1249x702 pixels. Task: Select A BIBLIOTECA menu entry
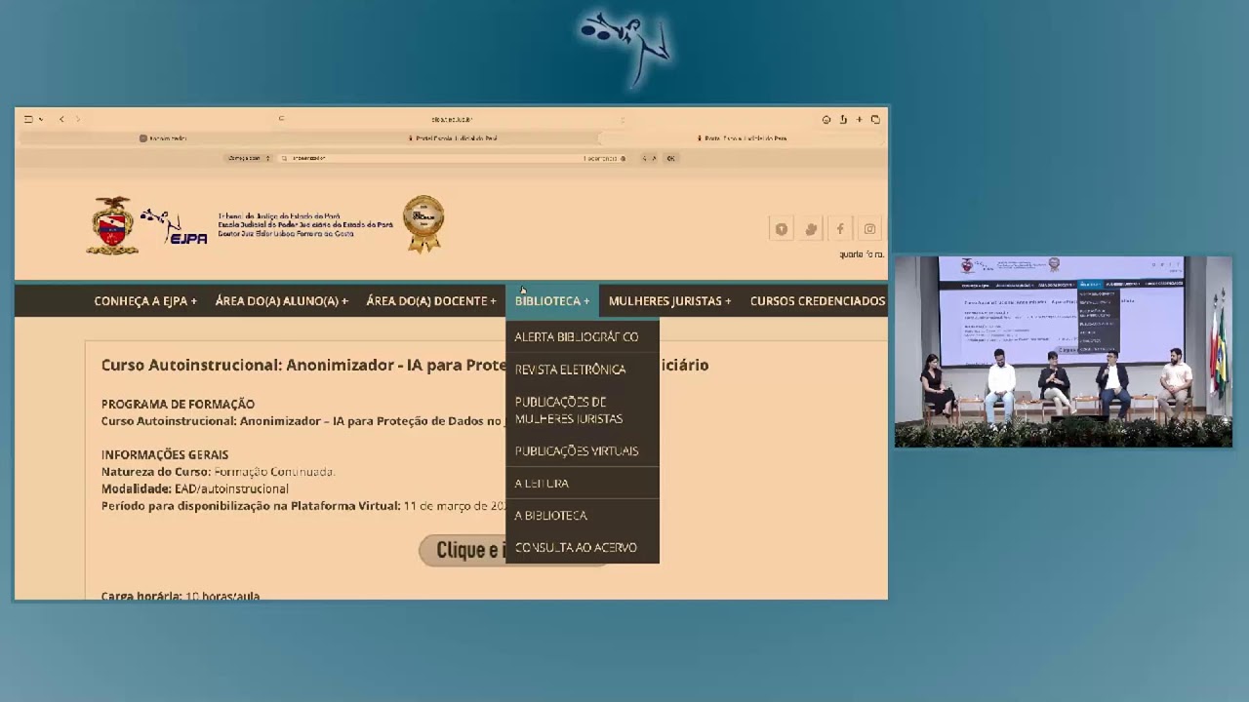point(583,515)
